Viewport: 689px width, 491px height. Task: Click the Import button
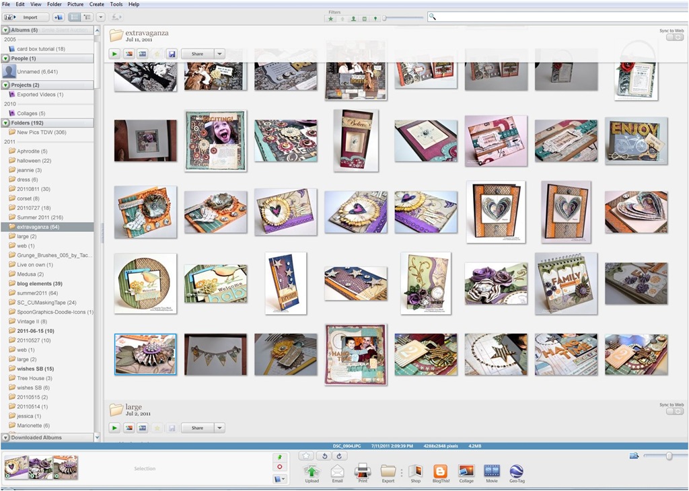(x=26, y=17)
